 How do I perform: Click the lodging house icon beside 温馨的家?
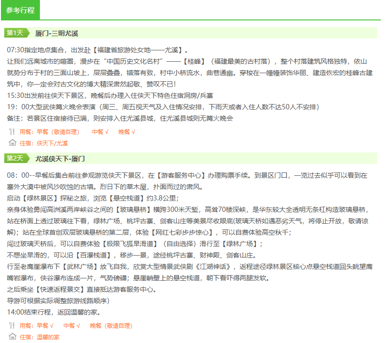click(x=12, y=336)
